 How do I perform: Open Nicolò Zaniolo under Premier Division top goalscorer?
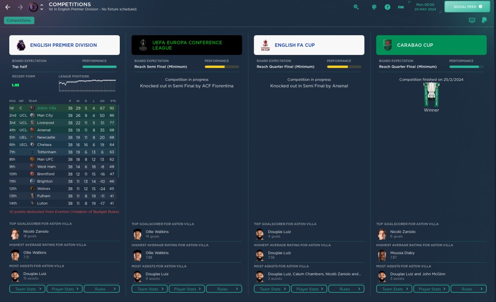click(x=36, y=232)
